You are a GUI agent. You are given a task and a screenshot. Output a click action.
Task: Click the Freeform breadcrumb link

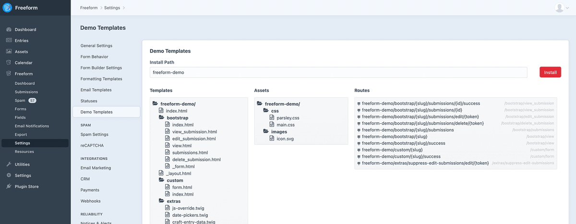[90, 8]
